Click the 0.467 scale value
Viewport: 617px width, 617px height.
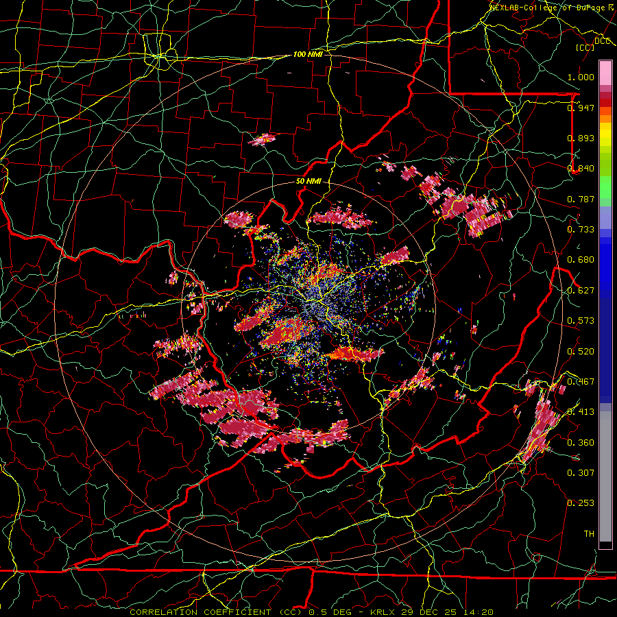(581, 382)
